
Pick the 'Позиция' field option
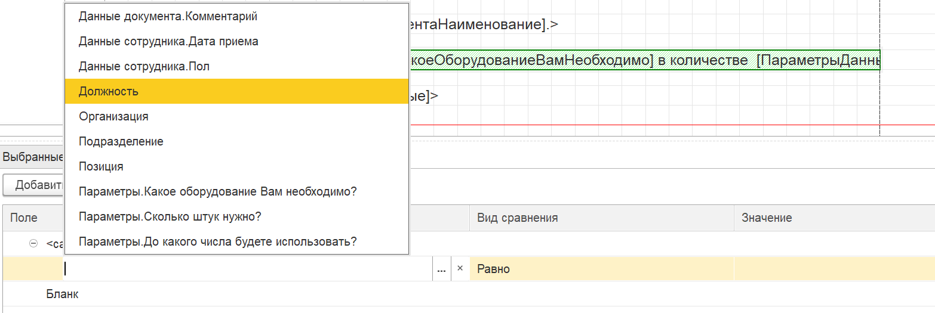pyautogui.click(x=101, y=167)
